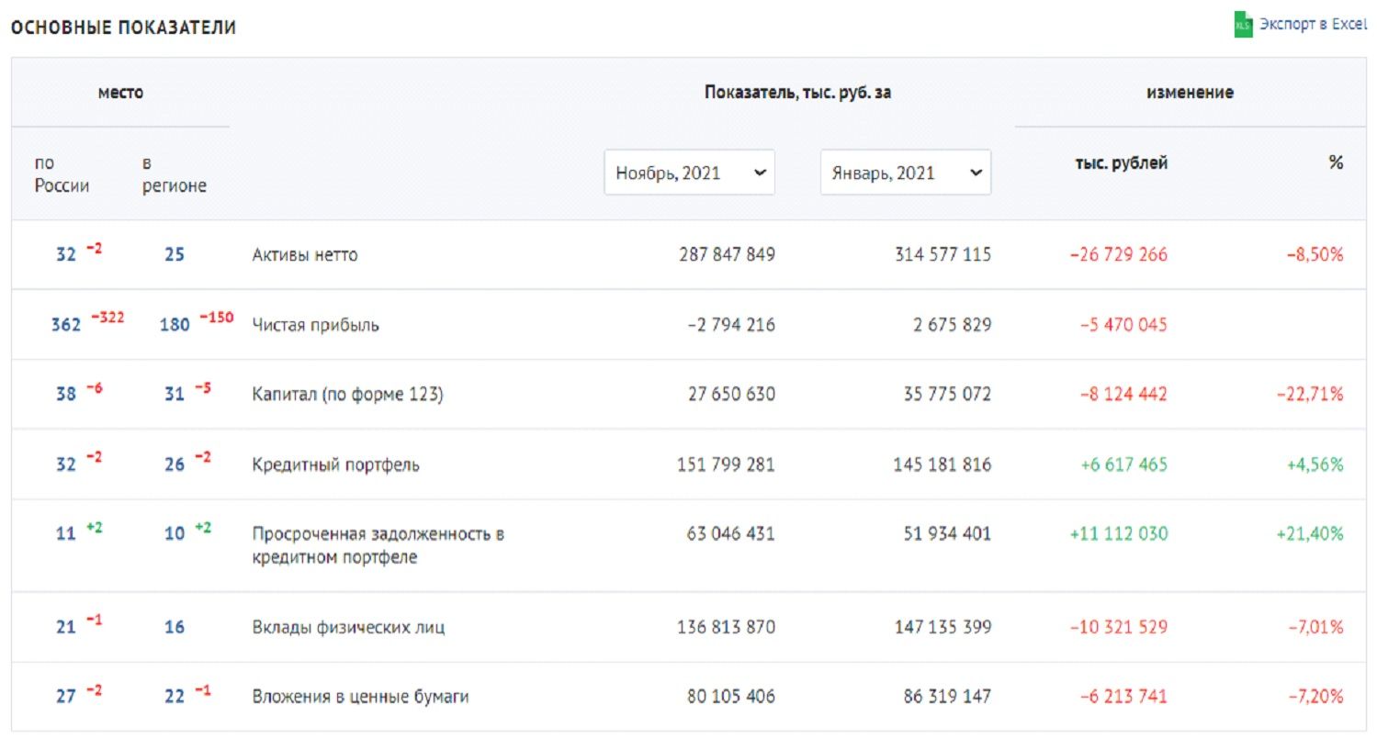
Task: Click the Активы нетто indicator row label
Action: click(x=304, y=255)
